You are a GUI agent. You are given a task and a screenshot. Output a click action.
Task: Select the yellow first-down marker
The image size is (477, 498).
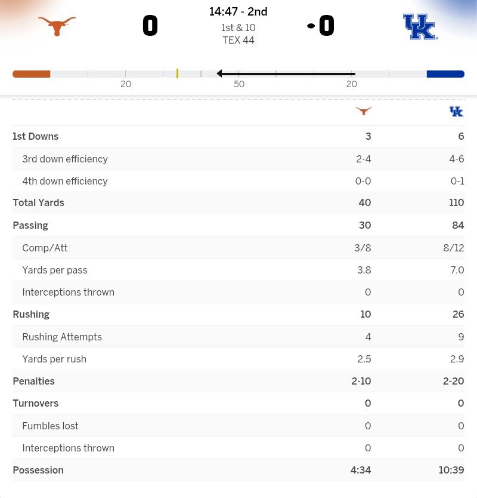(x=177, y=73)
